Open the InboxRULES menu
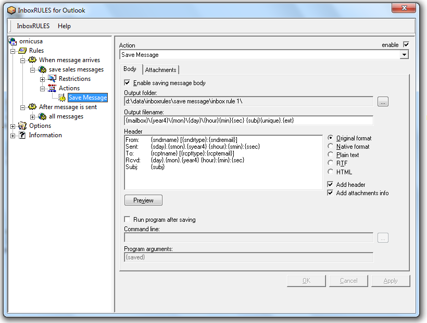The image size is (427, 323). pos(33,26)
